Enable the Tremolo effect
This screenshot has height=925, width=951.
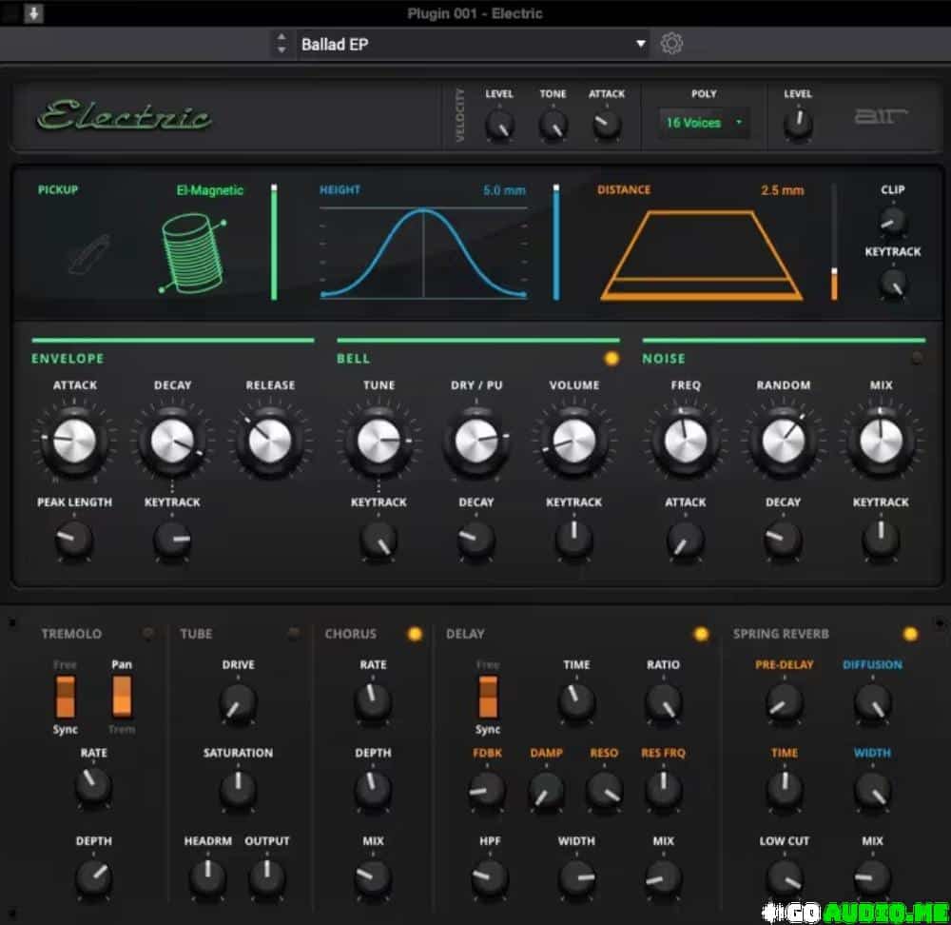click(148, 634)
